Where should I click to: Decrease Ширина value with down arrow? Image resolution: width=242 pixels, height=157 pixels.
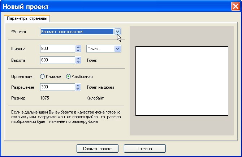pyautogui.click(x=78, y=51)
